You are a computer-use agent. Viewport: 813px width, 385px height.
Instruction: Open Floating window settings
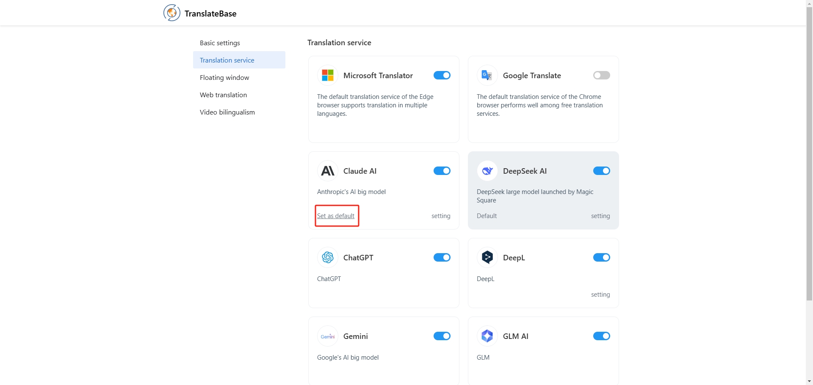click(x=239, y=77)
